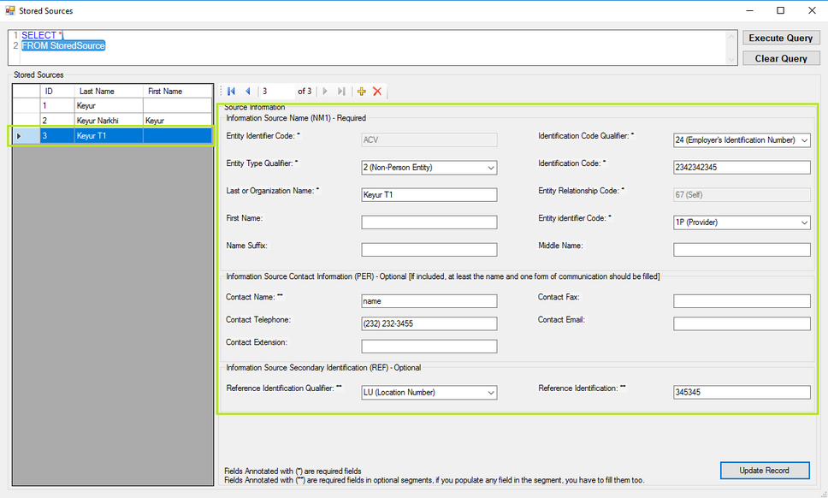The image size is (828, 498).
Task: Delete record with red X icon
Action: point(377,92)
